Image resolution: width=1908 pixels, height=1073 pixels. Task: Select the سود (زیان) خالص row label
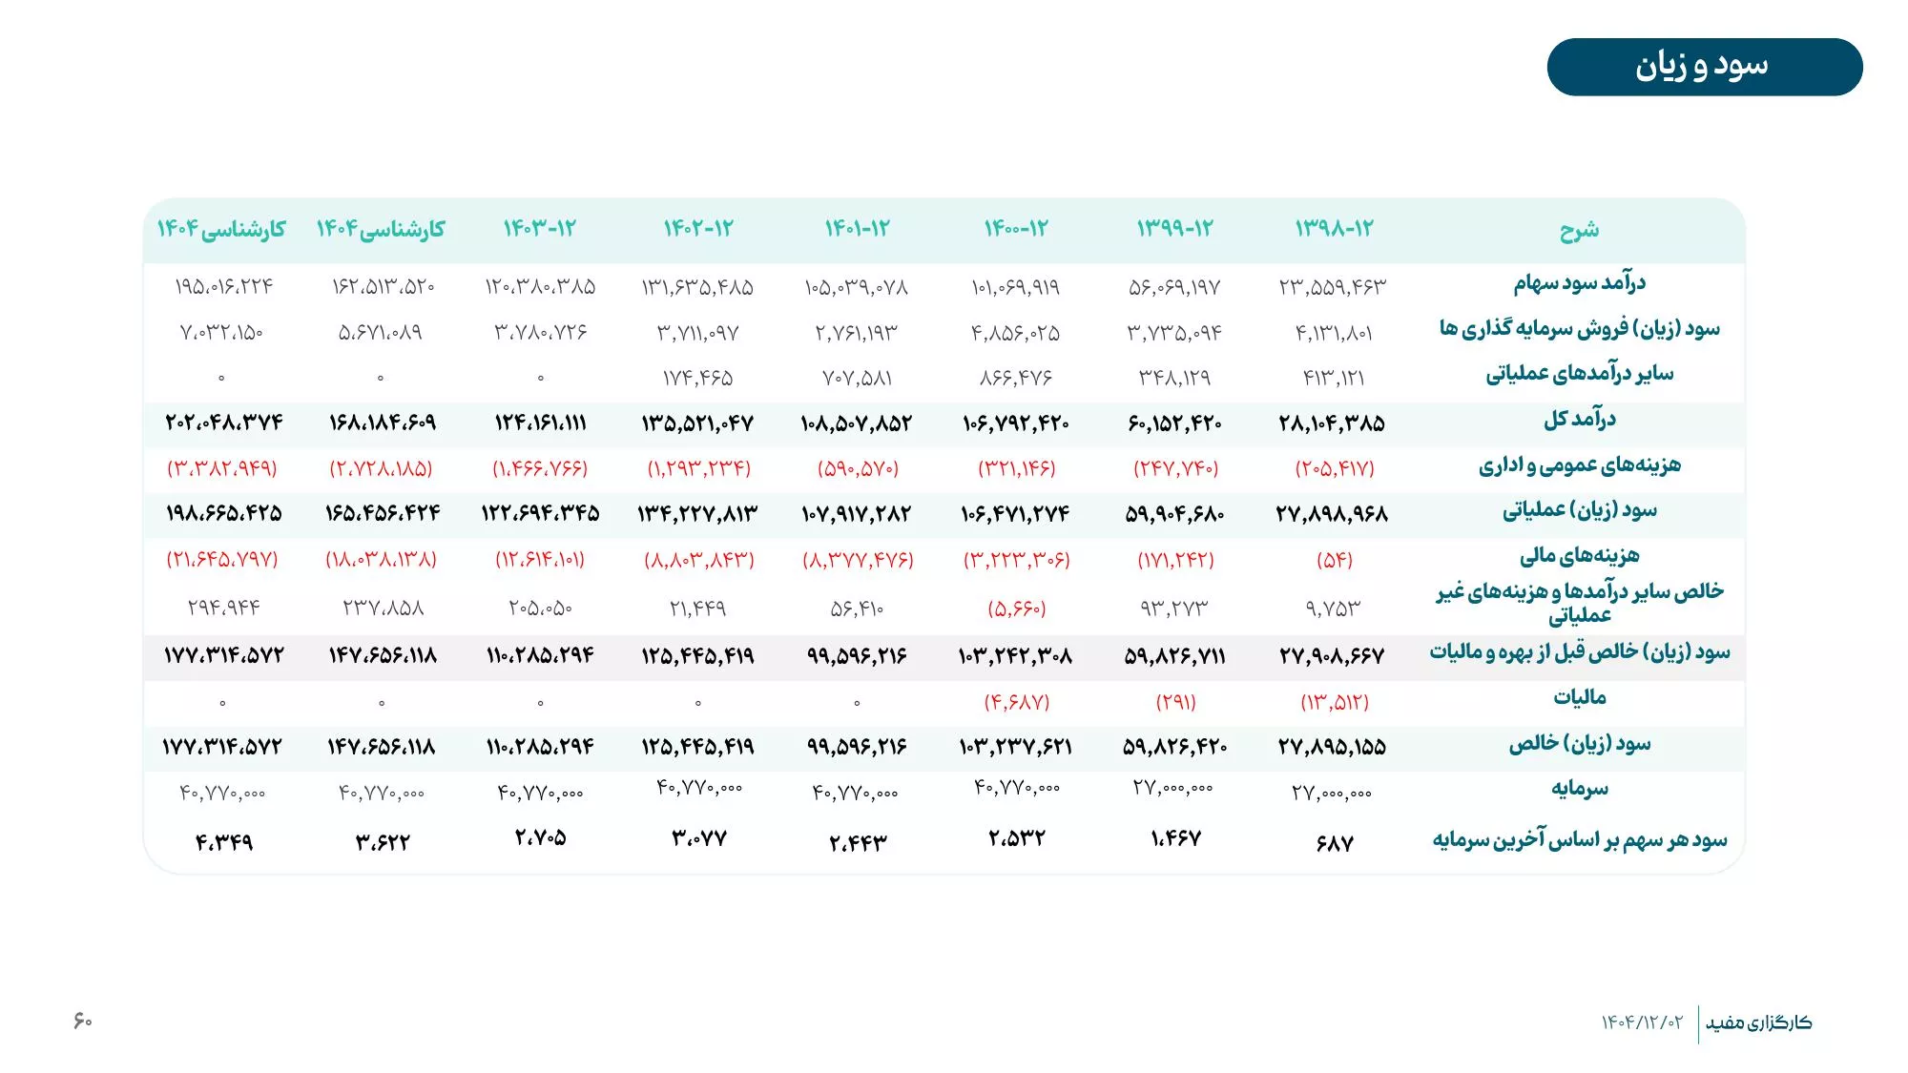1579,744
